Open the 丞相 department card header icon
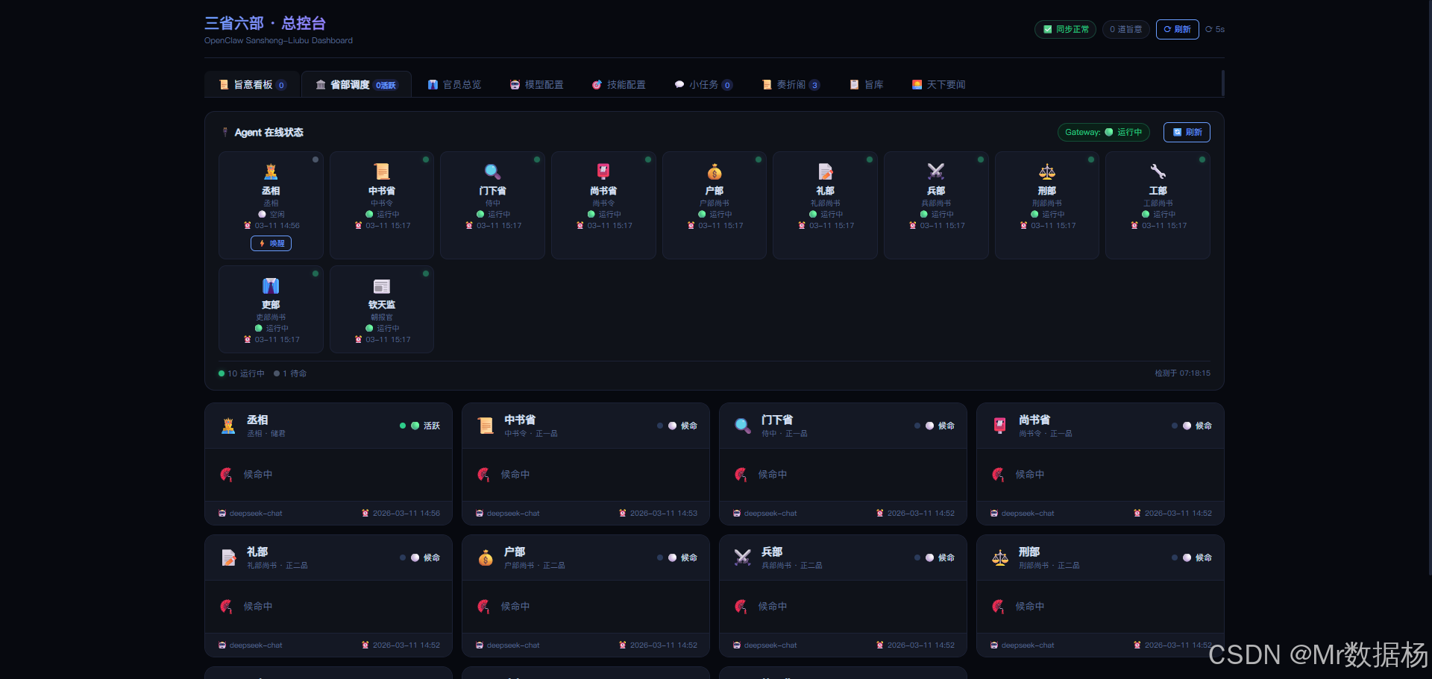 click(228, 426)
